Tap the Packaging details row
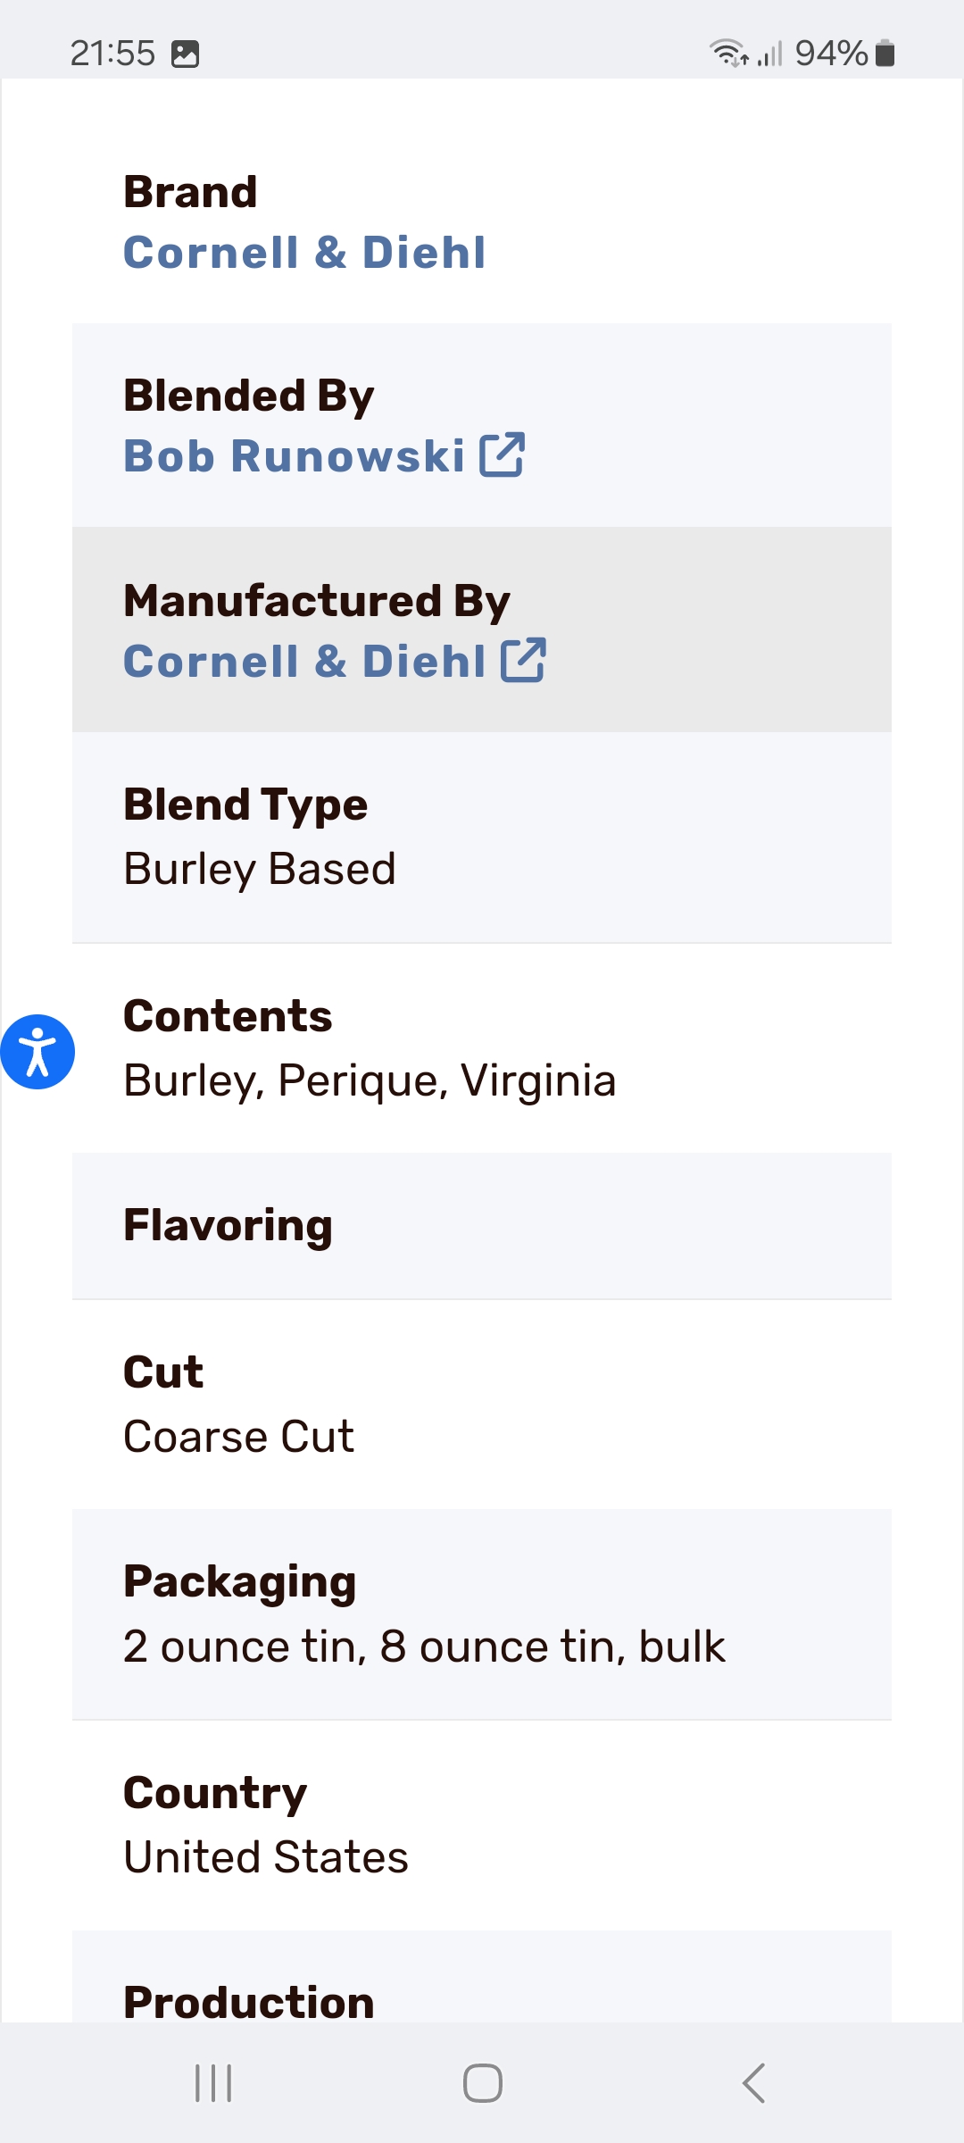Viewport: 964px width, 2143px height. (482, 1614)
